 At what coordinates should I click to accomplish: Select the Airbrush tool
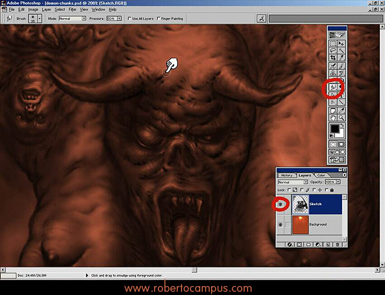point(333,66)
